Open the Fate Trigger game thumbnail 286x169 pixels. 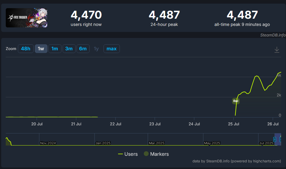coord(26,18)
